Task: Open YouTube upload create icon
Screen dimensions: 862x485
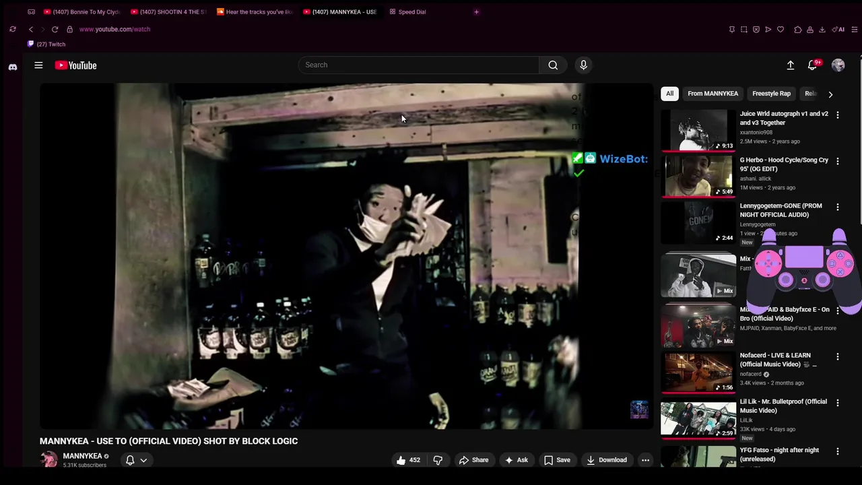Action: click(x=791, y=65)
